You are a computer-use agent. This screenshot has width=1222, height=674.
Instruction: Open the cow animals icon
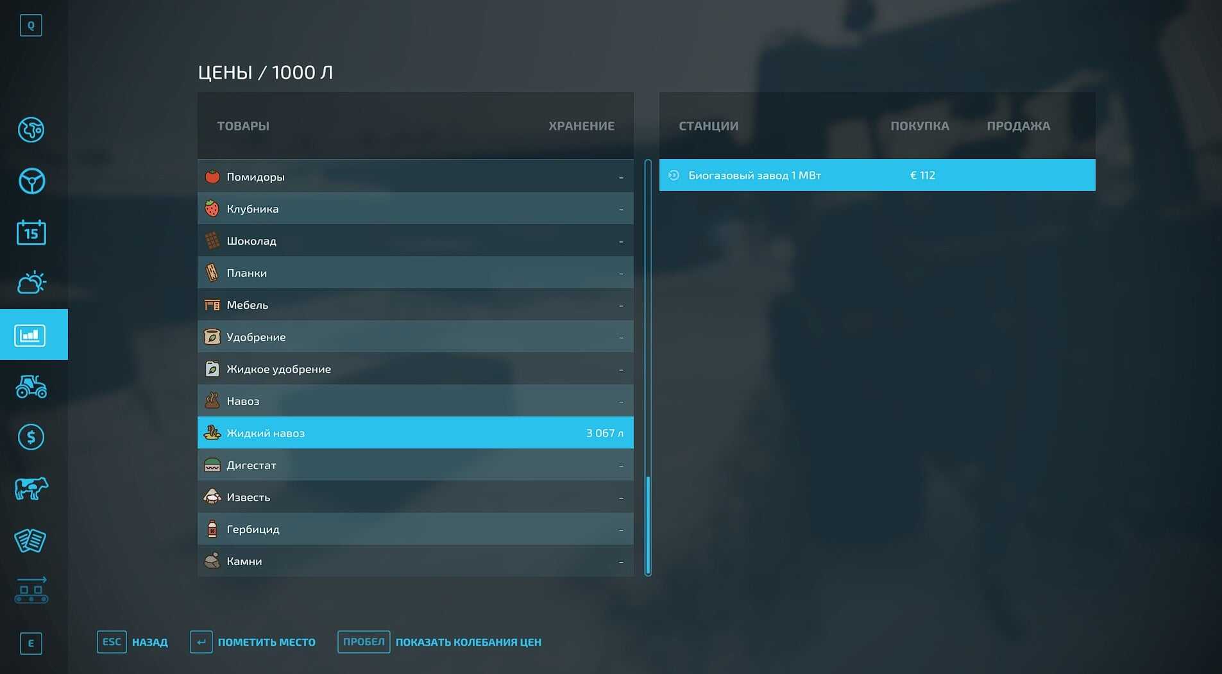pos(31,488)
